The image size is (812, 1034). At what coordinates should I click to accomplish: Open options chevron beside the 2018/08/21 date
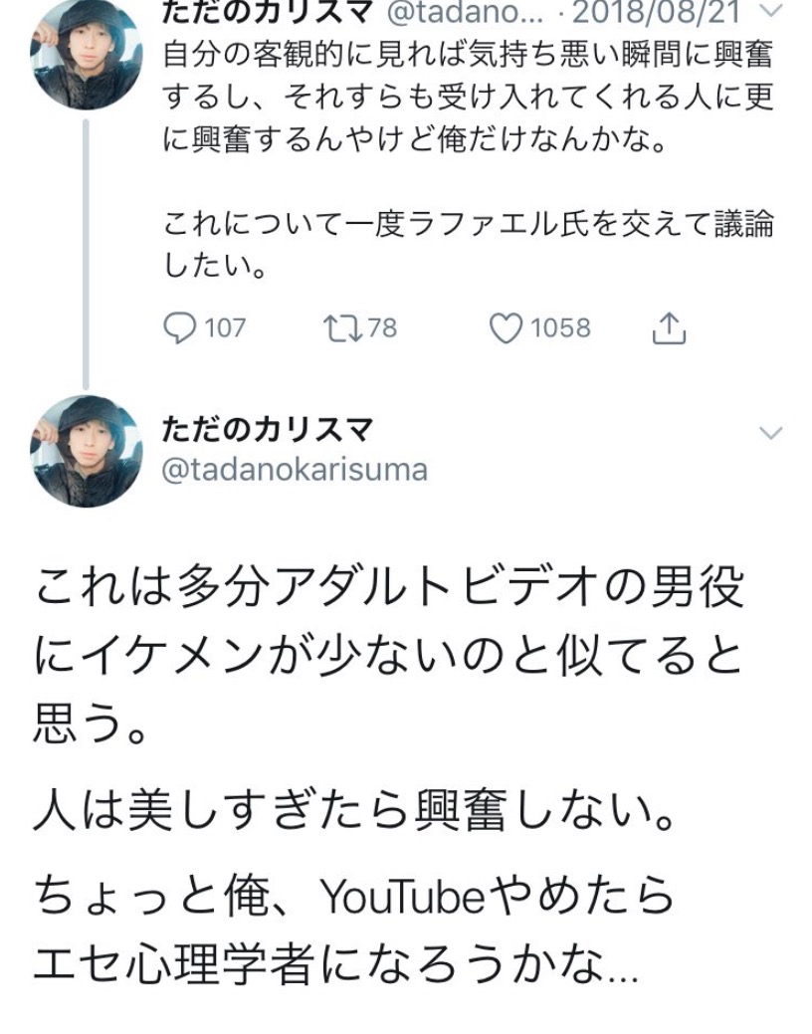(770, 13)
